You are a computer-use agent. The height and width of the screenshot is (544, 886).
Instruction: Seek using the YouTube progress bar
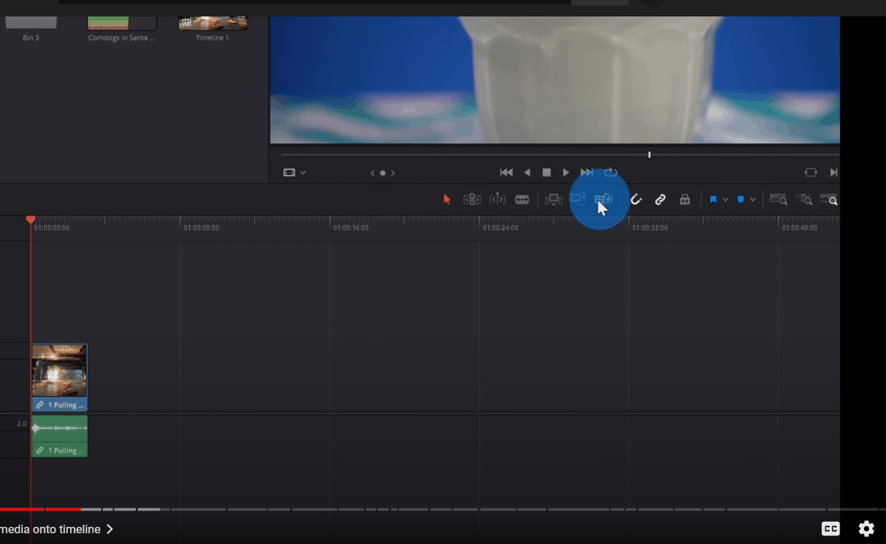(443, 509)
